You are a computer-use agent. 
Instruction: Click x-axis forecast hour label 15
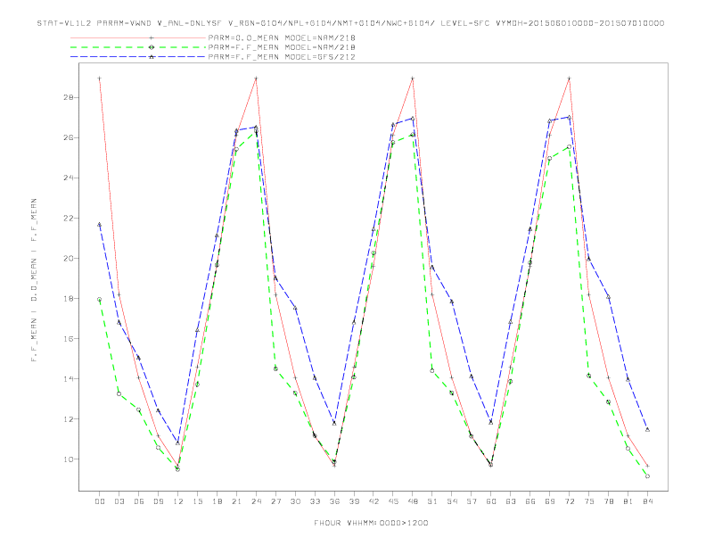pos(197,501)
